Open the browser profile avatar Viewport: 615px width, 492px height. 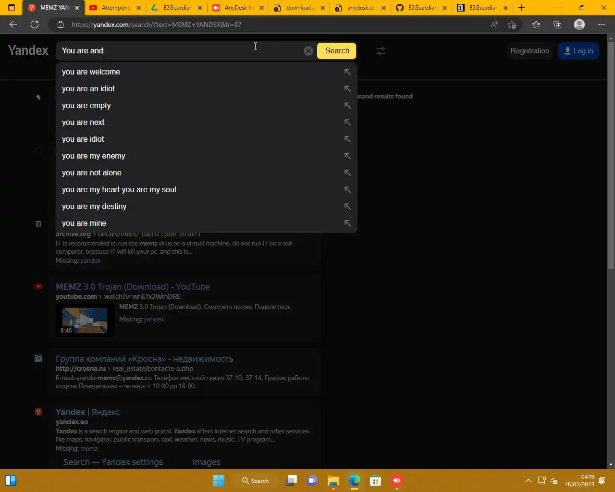(x=579, y=25)
